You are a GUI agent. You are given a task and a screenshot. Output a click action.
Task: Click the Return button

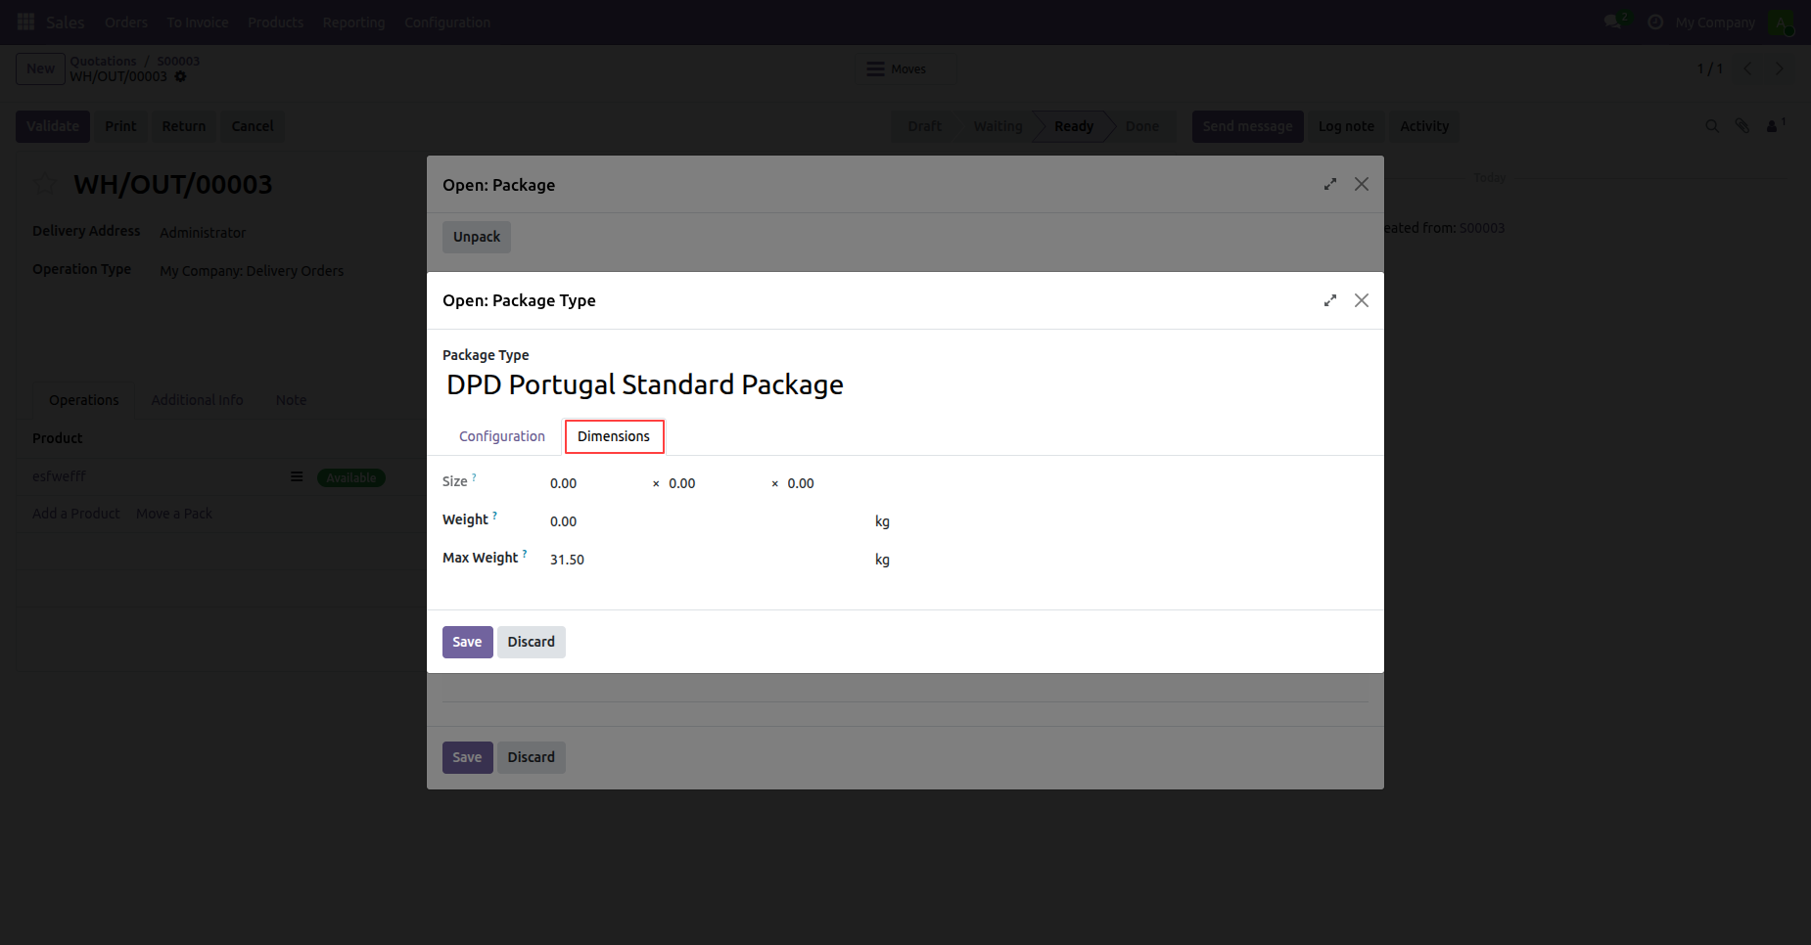[184, 126]
